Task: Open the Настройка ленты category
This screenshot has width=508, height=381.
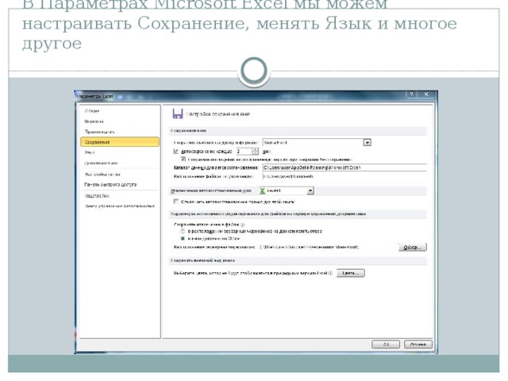Action: [x=102, y=175]
